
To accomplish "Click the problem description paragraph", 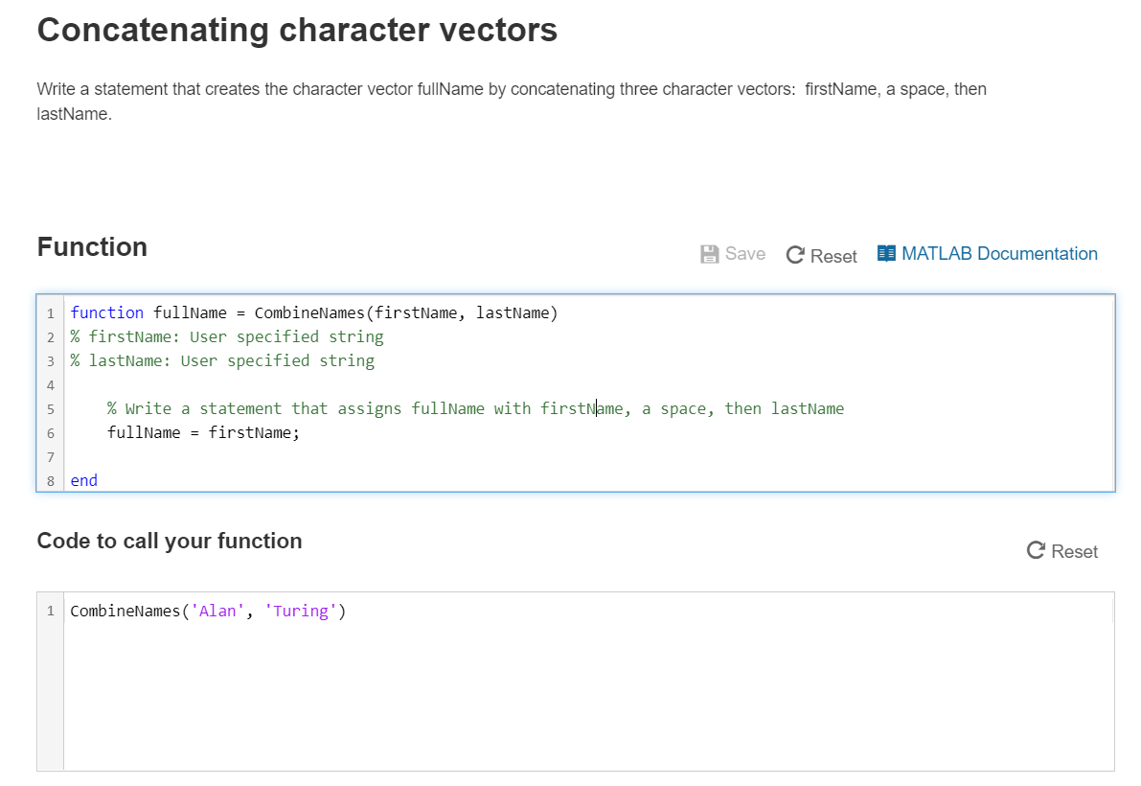I will coord(512,102).
